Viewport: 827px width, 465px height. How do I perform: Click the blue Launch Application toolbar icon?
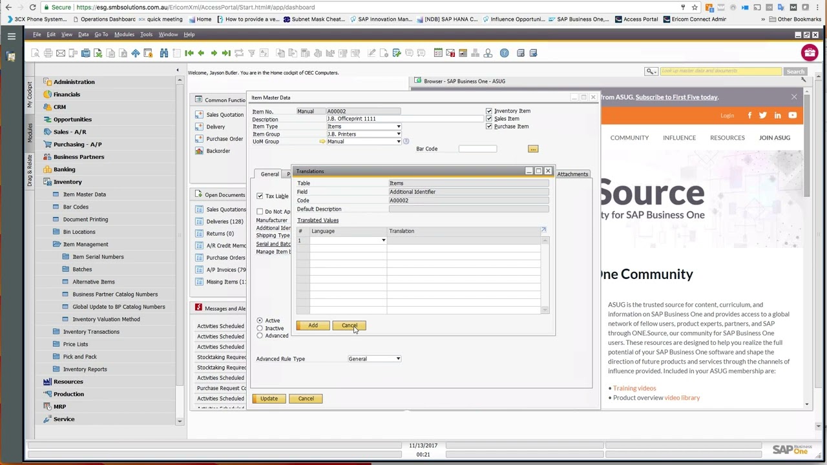(x=136, y=53)
